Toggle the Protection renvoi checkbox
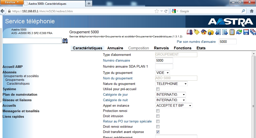 (x=158, y=111)
